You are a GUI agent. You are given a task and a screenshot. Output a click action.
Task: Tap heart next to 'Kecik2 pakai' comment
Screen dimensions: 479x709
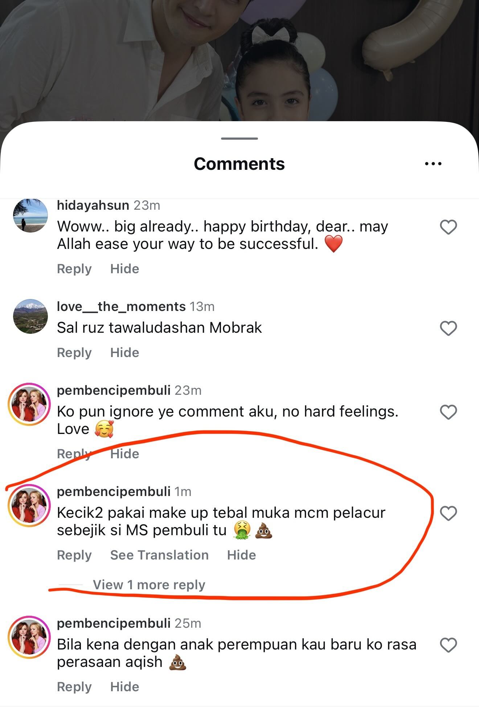448,514
